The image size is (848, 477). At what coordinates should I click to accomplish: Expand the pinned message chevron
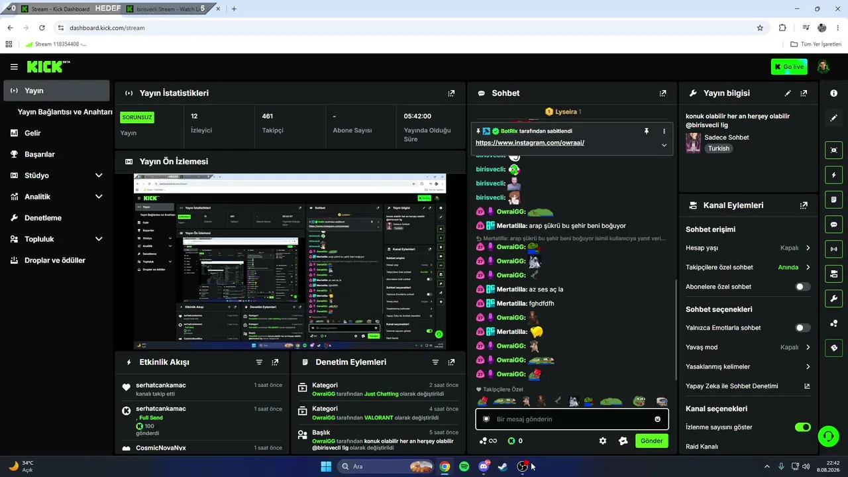click(664, 145)
